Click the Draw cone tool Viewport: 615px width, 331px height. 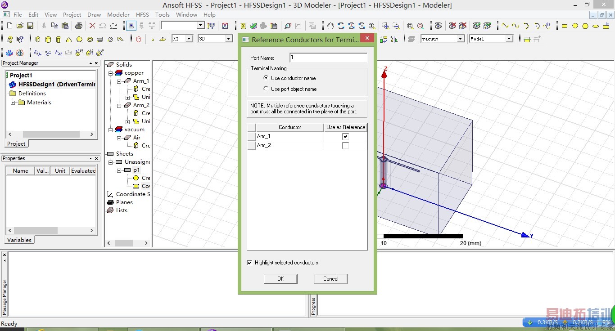(x=69, y=40)
